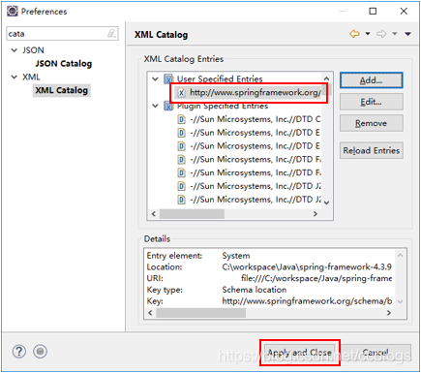Click the Location path text in Details
The height and width of the screenshot is (374, 421).
coord(307,267)
